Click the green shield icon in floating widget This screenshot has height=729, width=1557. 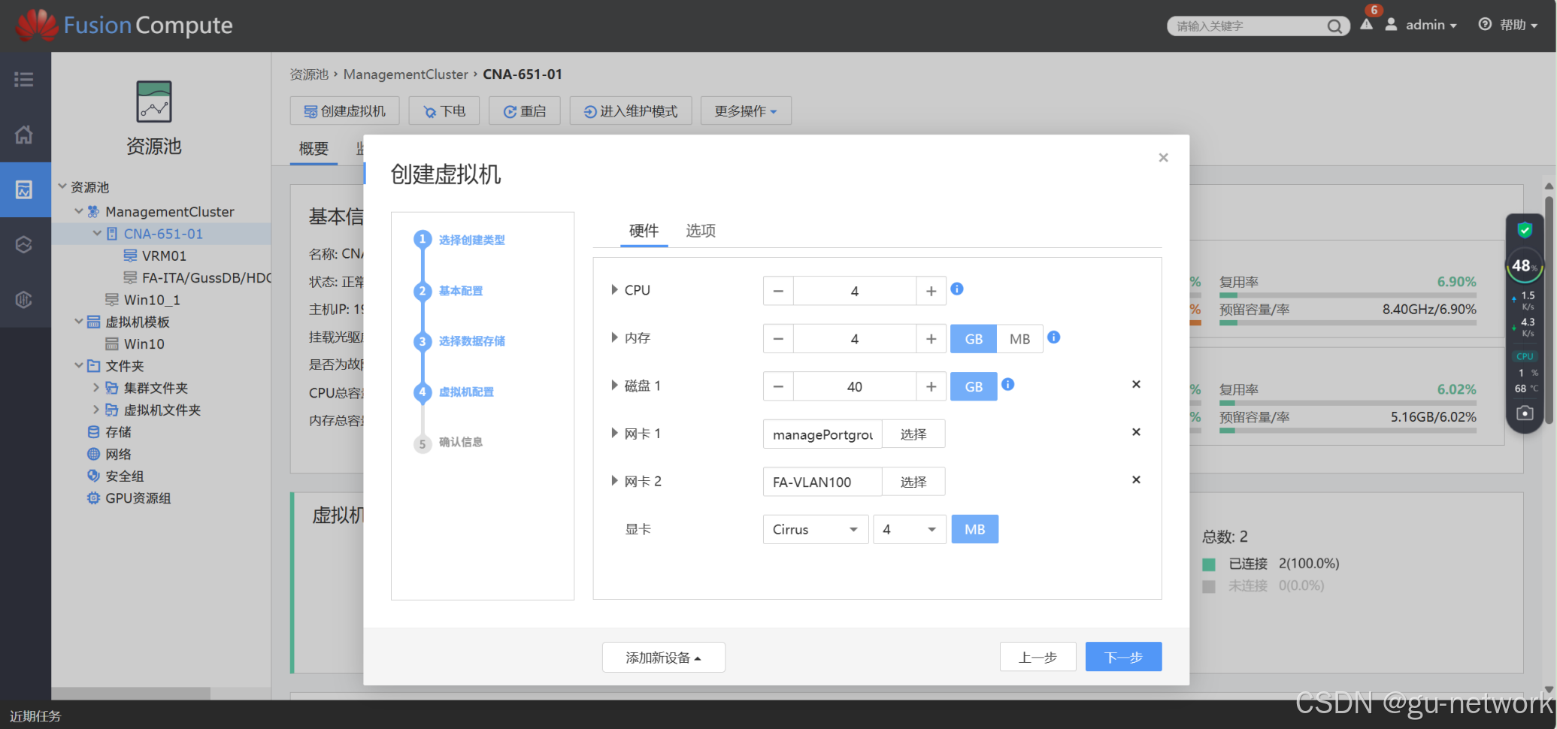pyautogui.click(x=1525, y=230)
